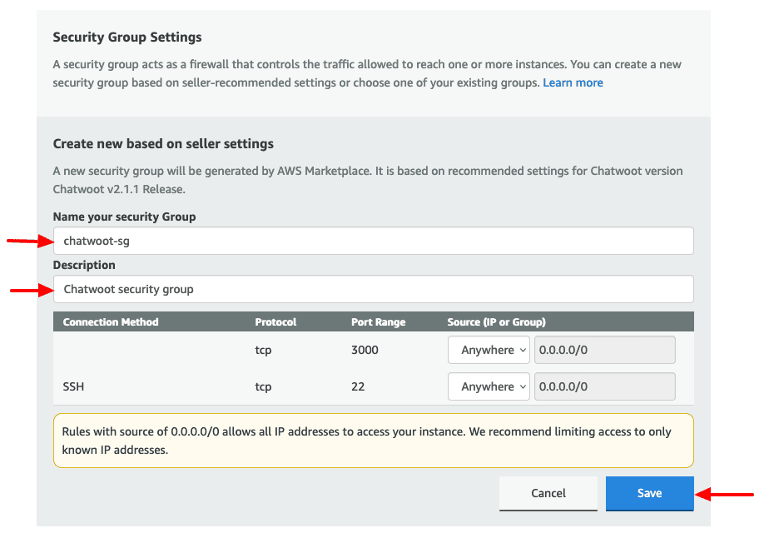Screen dimensions: 769x538
Task: Open the Learn more link
Action: pos(573,83)
